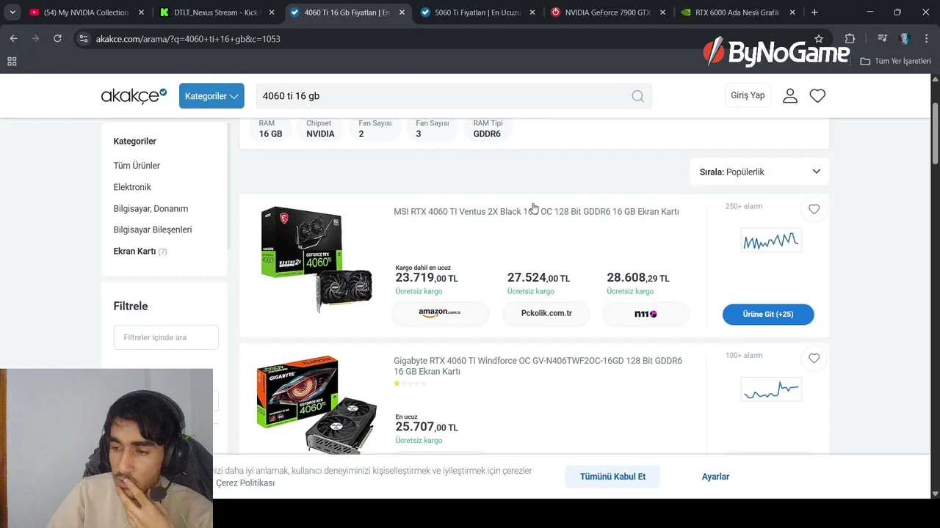
Task: Select Bilgisayar, Donanım category
Action: click(151, 208)
